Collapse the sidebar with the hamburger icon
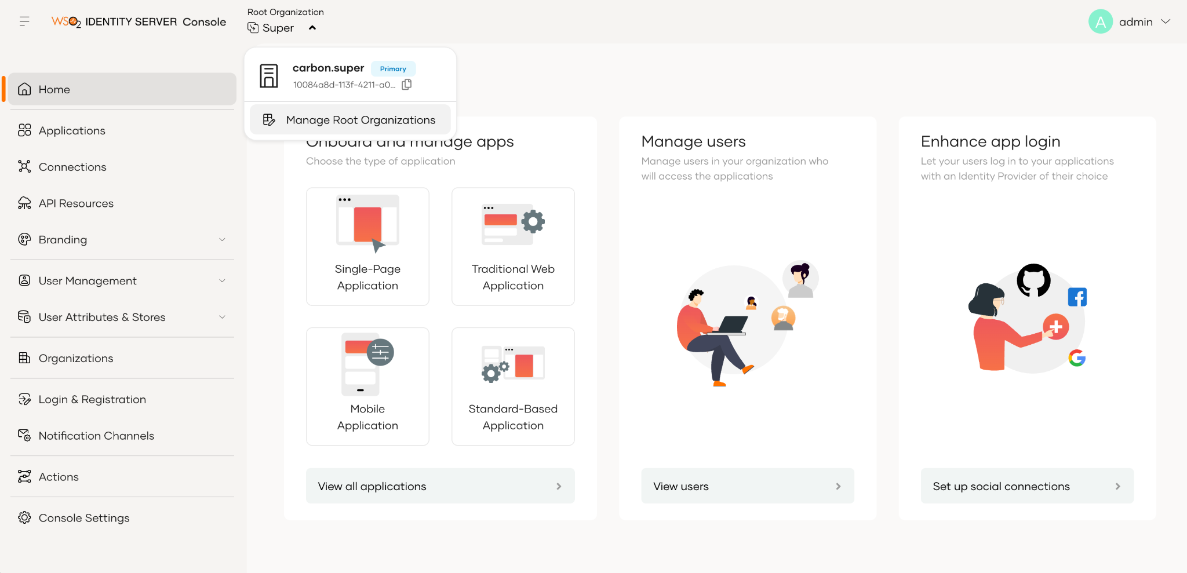 (x=24, y=21)
